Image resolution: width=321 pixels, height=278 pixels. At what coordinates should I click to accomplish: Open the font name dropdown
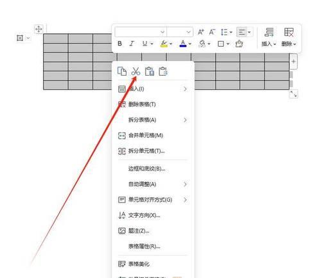(x=141, y=32)
